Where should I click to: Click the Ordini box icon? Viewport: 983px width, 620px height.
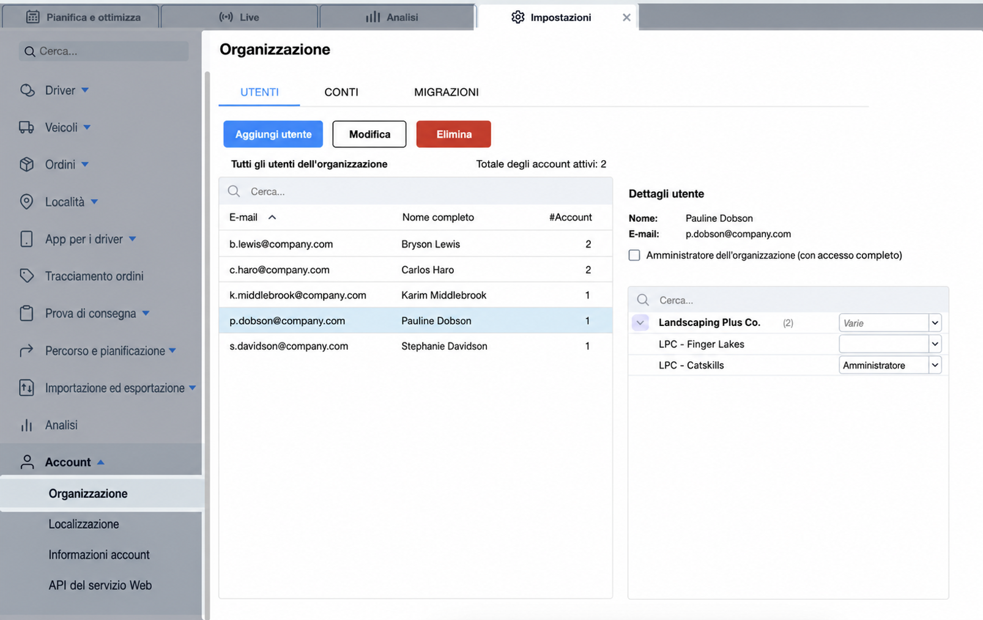(26, 164)
